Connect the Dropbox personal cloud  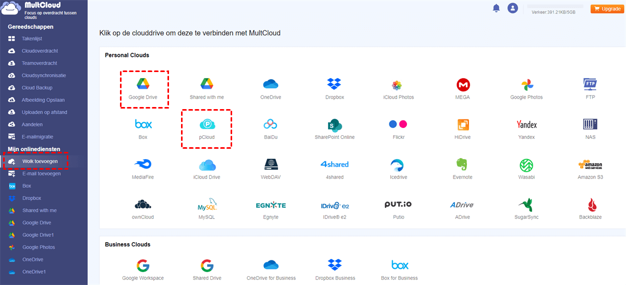(x=334, y=84)
